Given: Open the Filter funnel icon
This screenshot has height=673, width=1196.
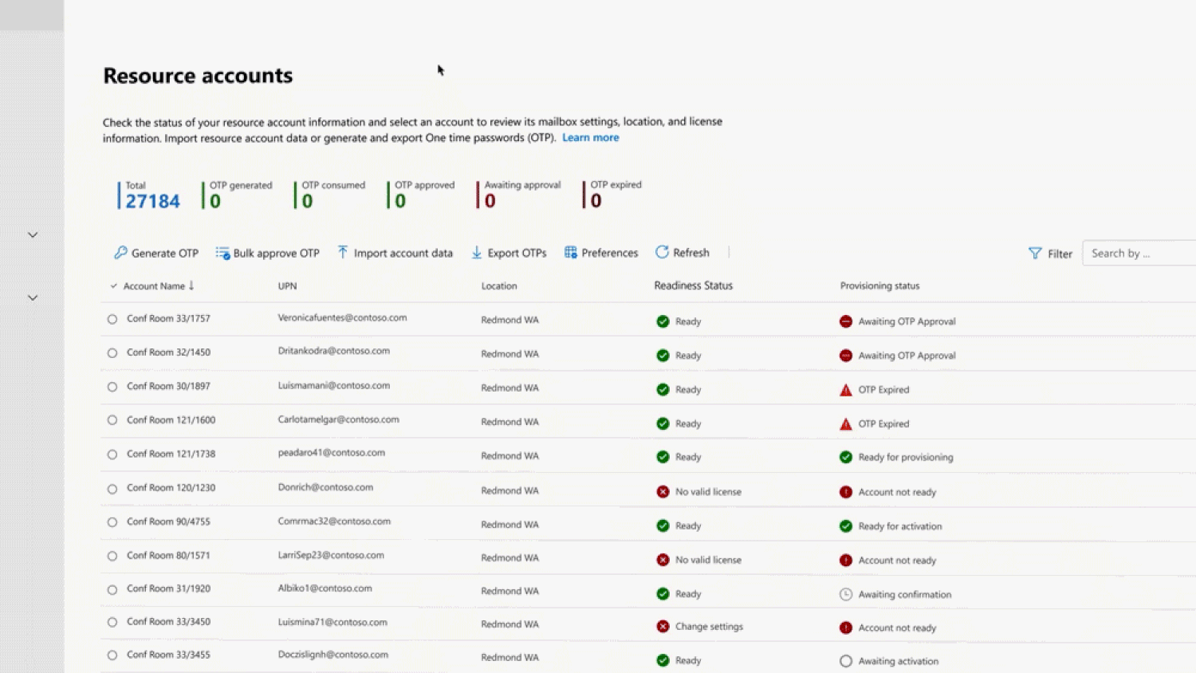Looking at the screenshot, I should (1035, 254).
